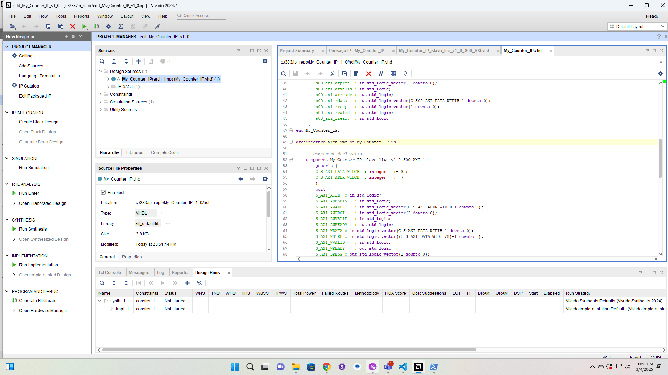Click the lightbulb language templates icon

[x=405, y=74]
